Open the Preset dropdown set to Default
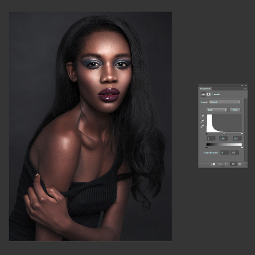The image size is (255, 255). [x=224, y=102]
